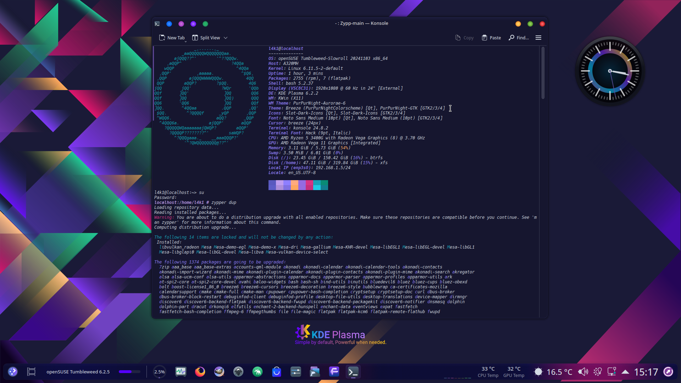Click the dark blue color block in fastfetch
The width and height of the screenshot is (681, 383).
pos(272,185)
